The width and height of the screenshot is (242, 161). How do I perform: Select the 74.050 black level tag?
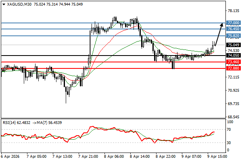coord(234,55)
